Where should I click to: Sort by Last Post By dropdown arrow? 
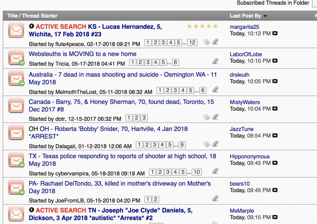(265, 16)
